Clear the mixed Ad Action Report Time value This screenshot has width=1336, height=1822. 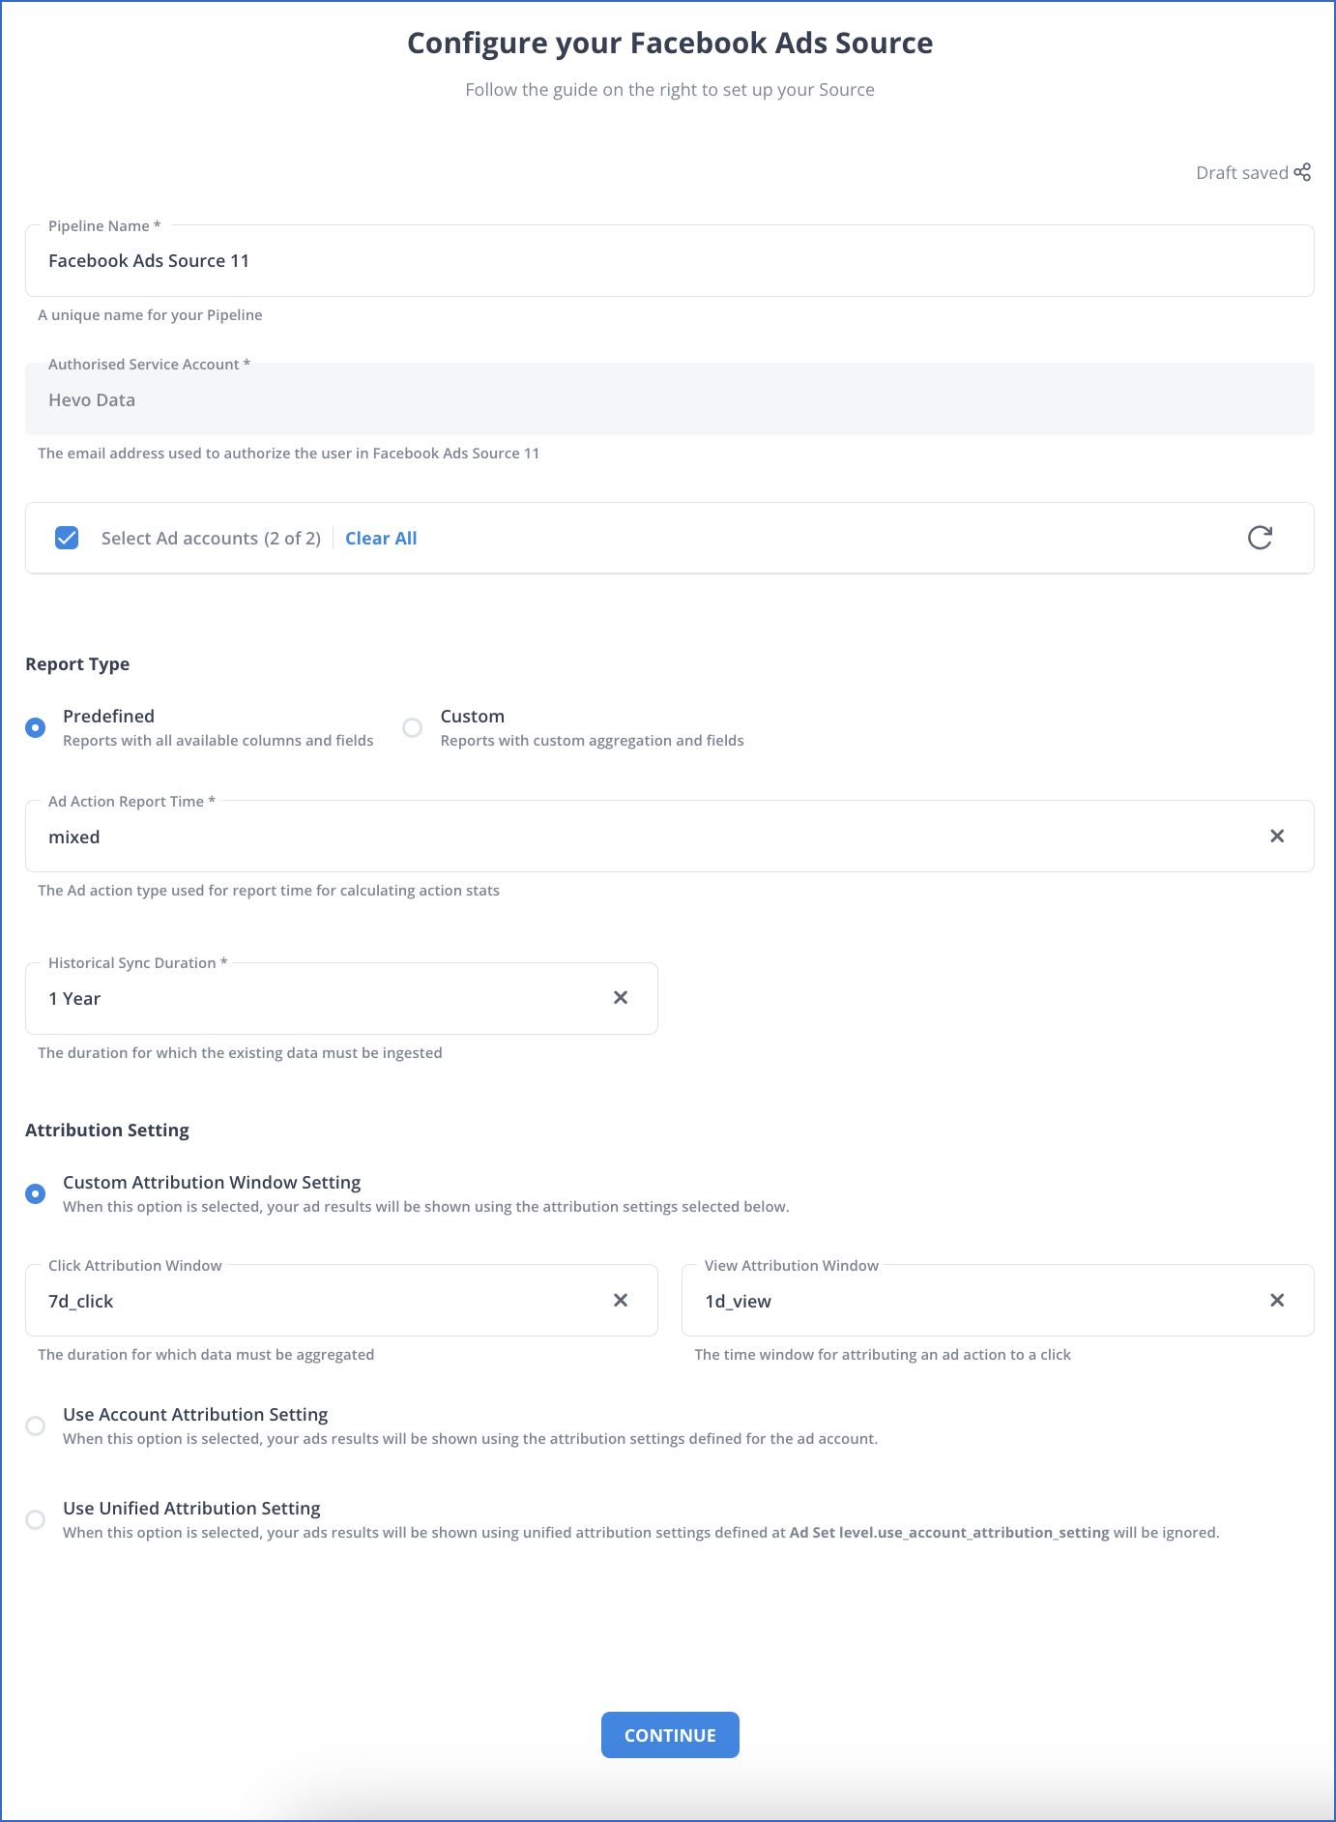1277,836
